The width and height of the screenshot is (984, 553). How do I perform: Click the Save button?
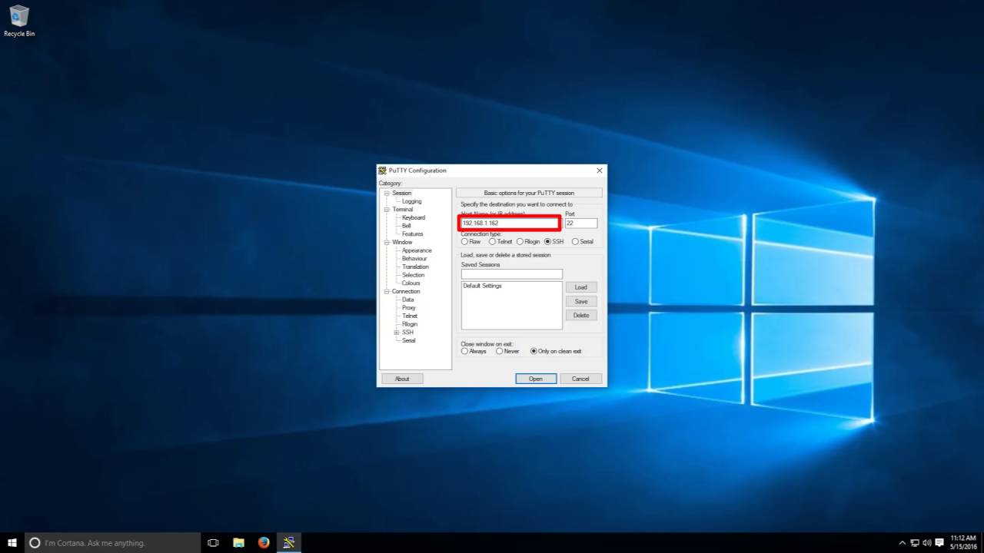581,301
